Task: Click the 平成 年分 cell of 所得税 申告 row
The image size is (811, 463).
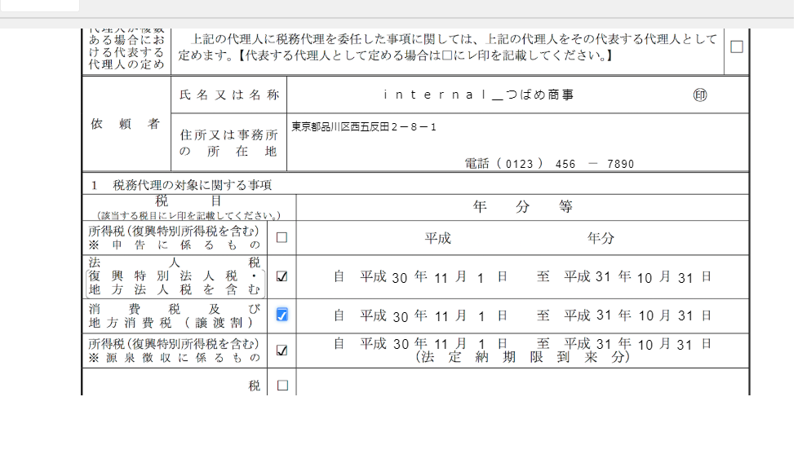Action: [x=522, y=238]
